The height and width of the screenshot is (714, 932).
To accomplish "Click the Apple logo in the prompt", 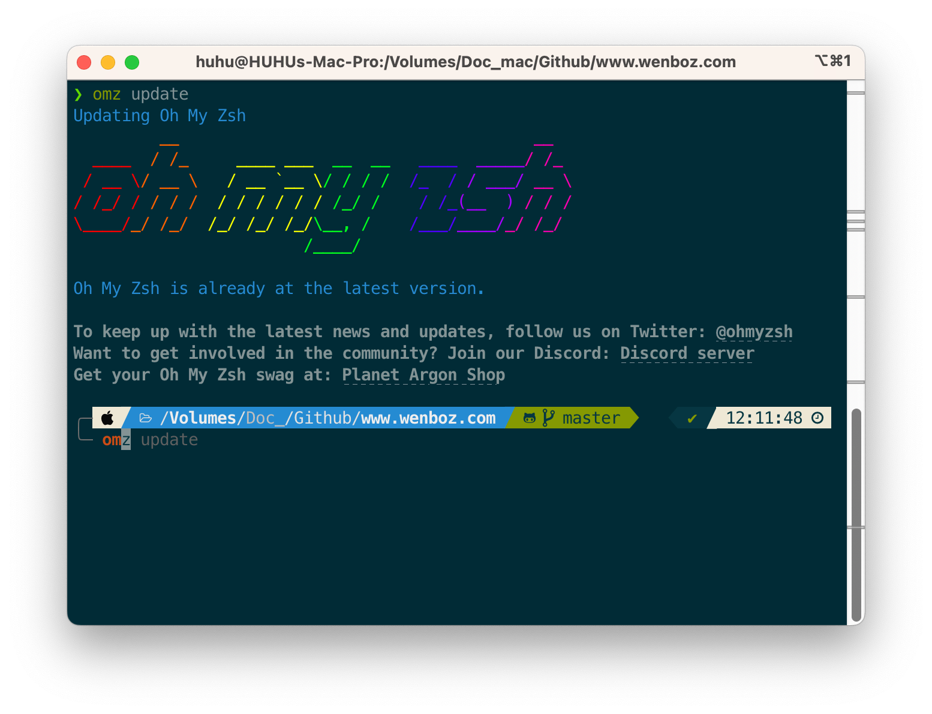I will [x=107, y=418].
